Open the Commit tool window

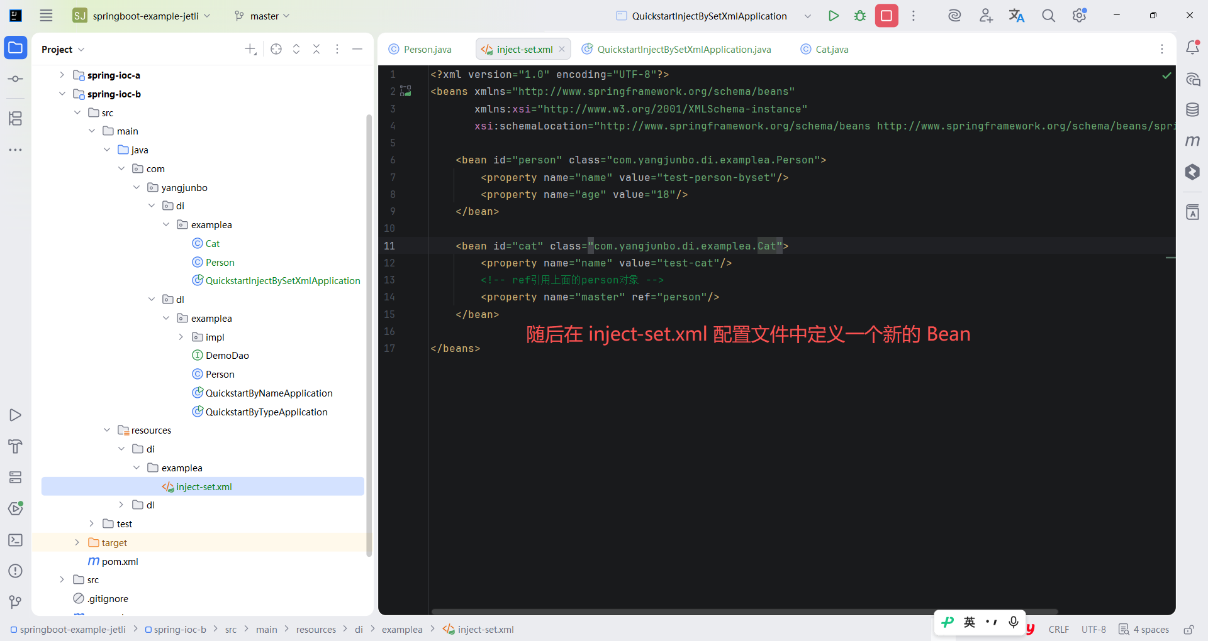click(16, 79)
